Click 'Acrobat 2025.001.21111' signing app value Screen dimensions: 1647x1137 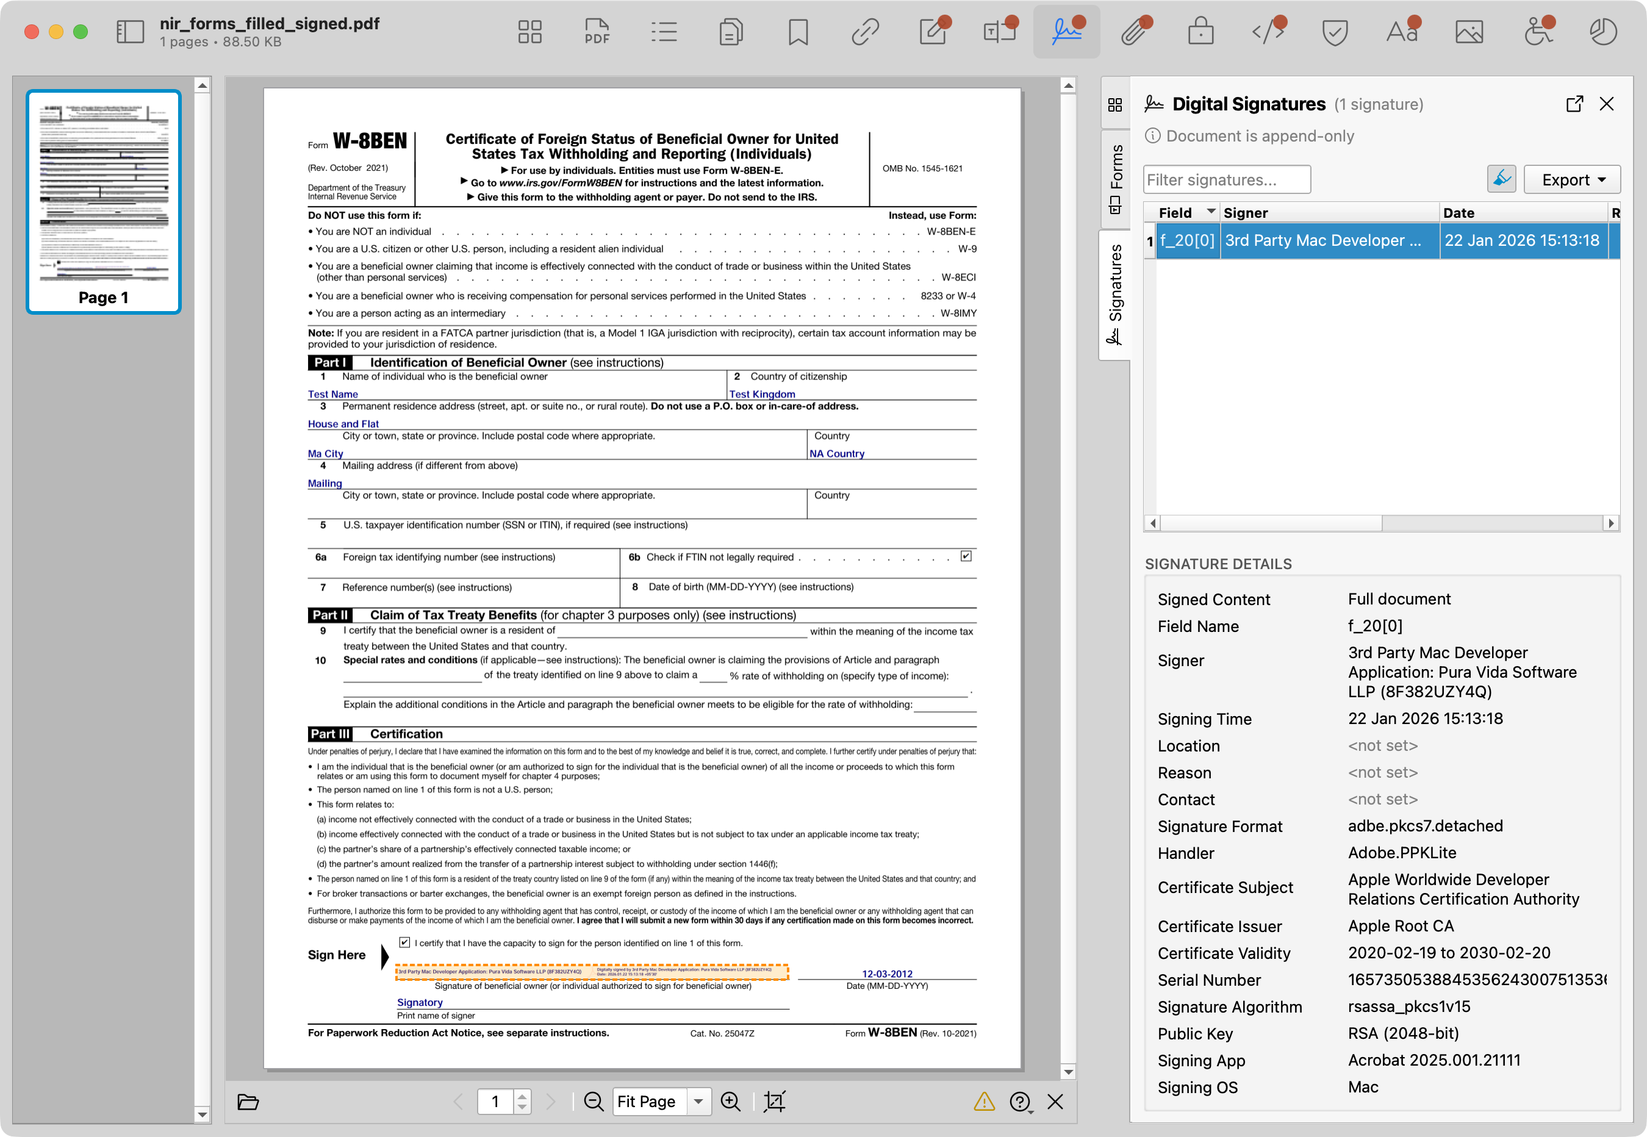1433,1060
